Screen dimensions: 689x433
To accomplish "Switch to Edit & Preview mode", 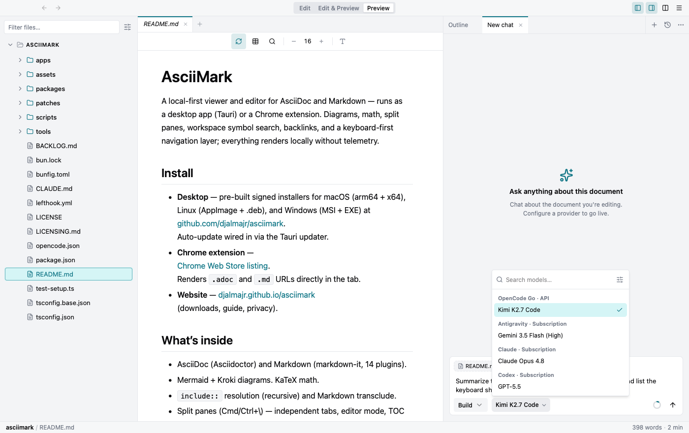I will [339, 8].
